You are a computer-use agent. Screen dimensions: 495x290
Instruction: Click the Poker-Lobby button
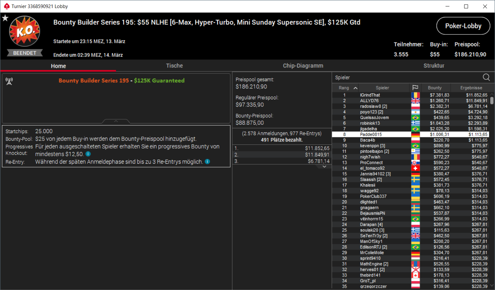pyautogui.click(x=463, y=26)
